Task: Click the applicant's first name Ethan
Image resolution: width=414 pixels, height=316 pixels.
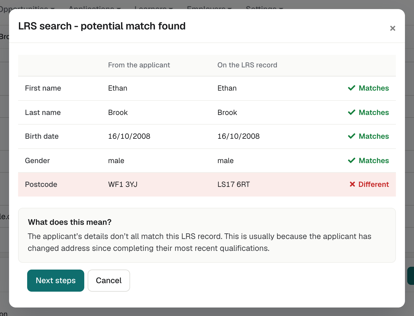Action: point(118,88)
